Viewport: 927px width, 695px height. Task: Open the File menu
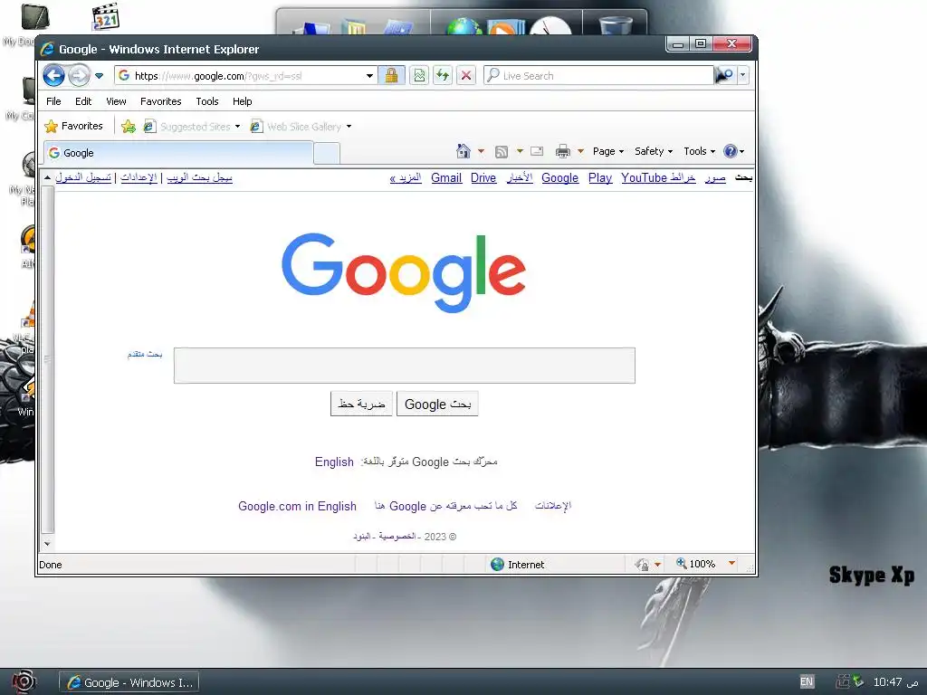click(53, 101)
